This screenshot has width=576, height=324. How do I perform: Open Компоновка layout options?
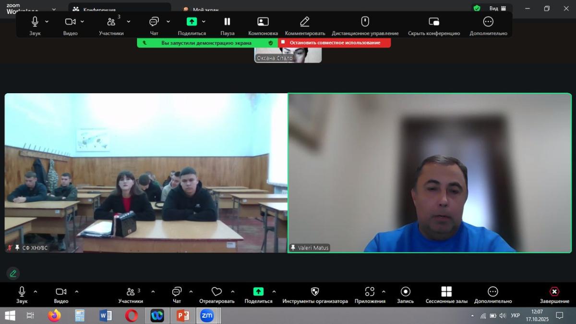263,25
